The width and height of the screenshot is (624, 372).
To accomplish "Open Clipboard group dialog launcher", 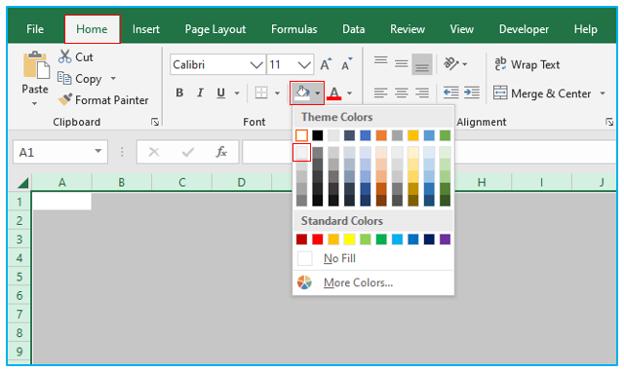I will point(155,122).
